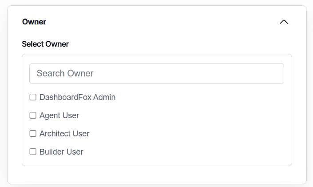Click the DashboardFox Admin label text
This screenshot has width=313, height=187.
point(77,97)
